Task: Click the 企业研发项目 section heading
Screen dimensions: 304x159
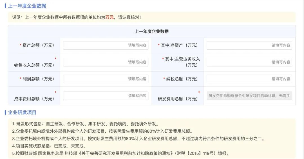Action: [22, 112]
